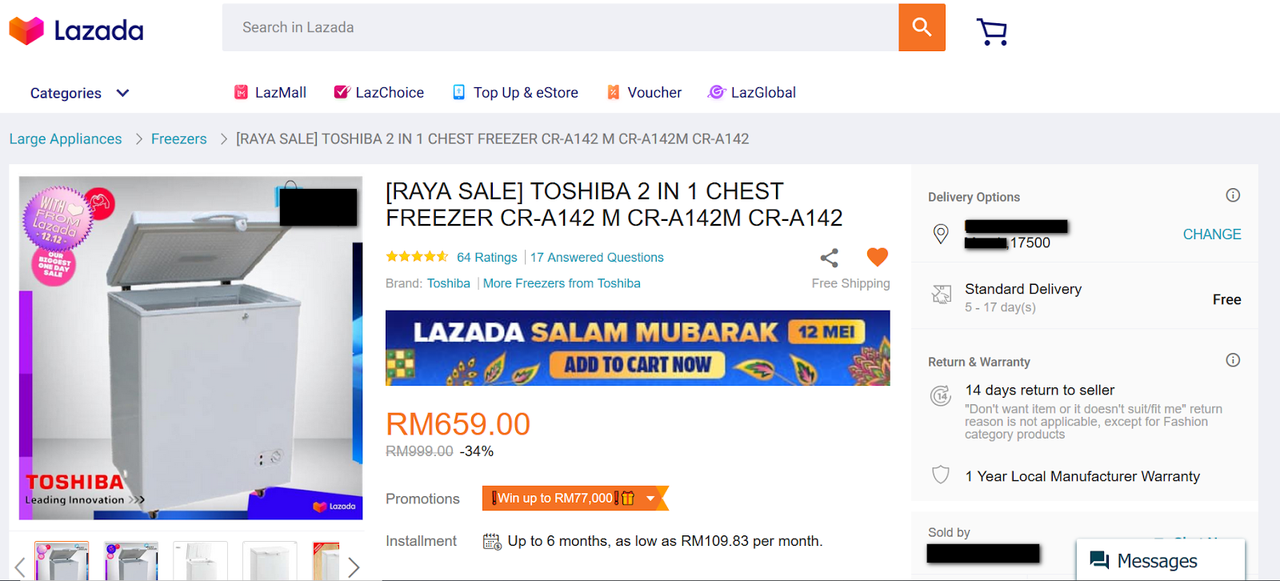
Task: Click the Delivery Options info icon
Action: 1233,195
